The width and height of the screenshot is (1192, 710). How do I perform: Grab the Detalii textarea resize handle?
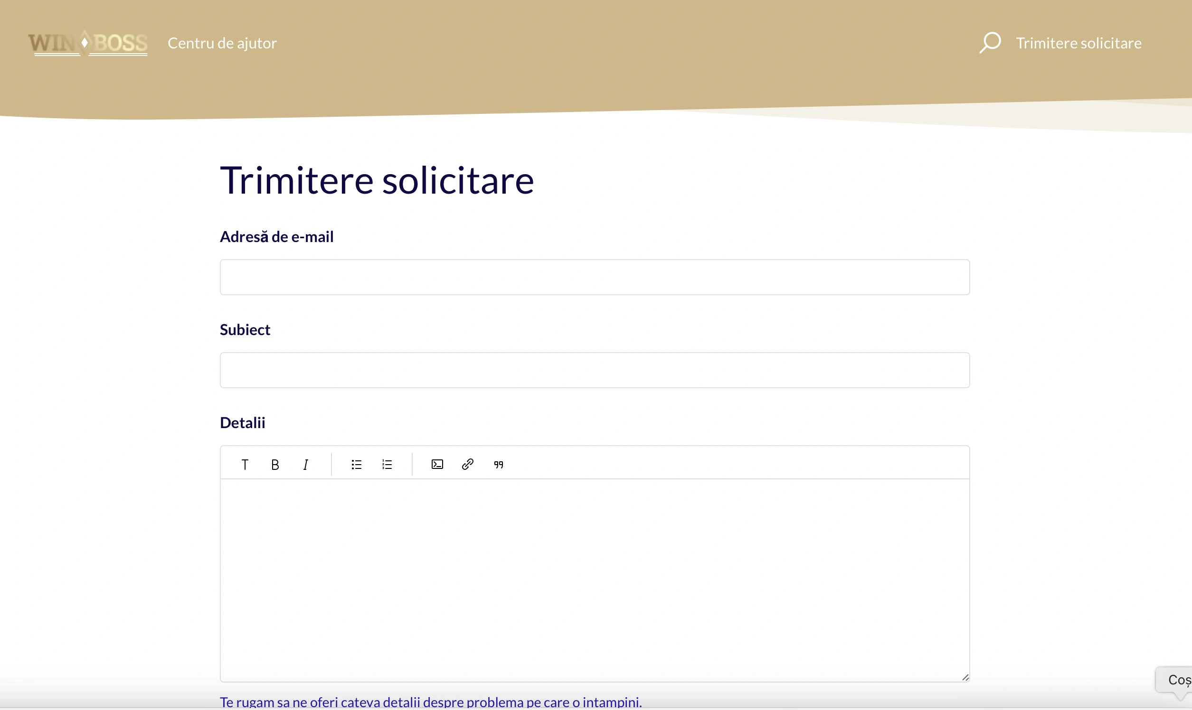(x=965, y=677)
